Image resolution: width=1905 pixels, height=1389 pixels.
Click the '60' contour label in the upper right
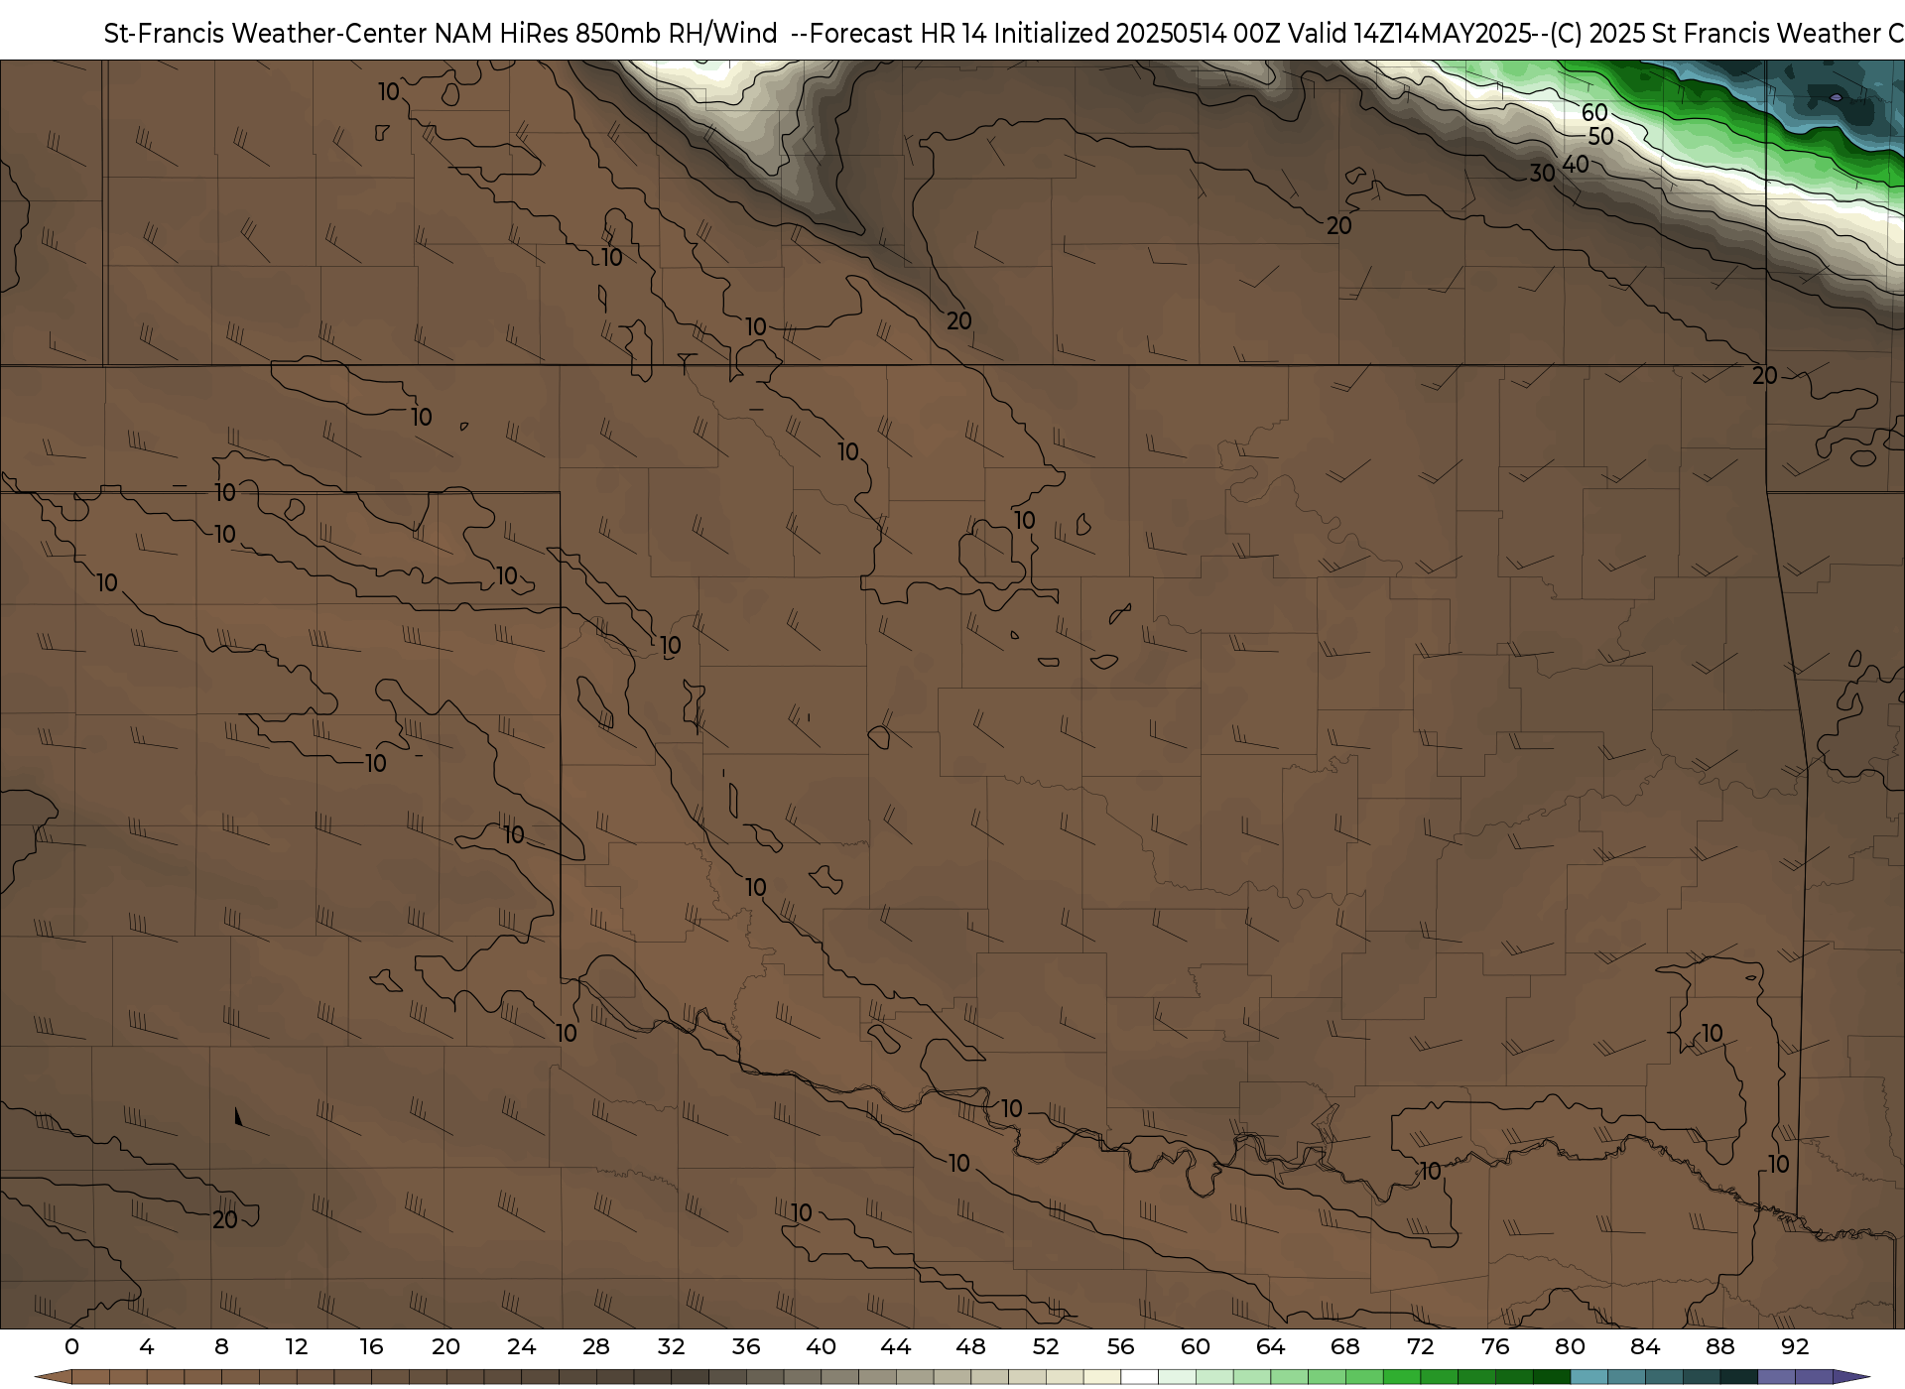[x=1594, y=112]
